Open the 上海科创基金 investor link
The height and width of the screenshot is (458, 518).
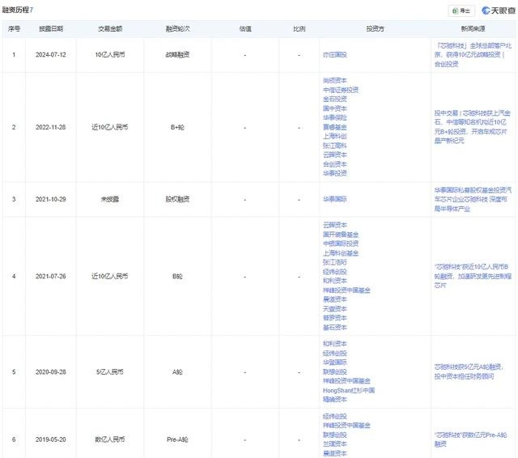coord(341,253)
